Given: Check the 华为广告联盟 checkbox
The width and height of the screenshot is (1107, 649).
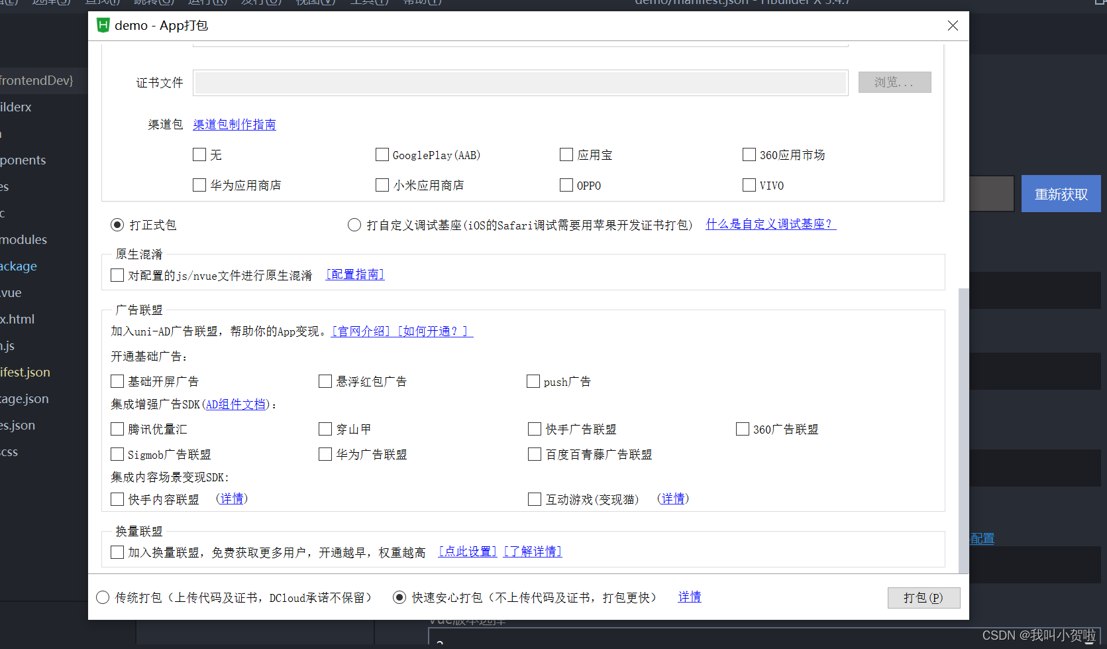Looking at the screenshot, I should tap(325, 454).
